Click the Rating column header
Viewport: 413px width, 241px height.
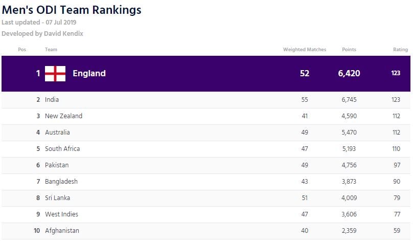[400, 50]
